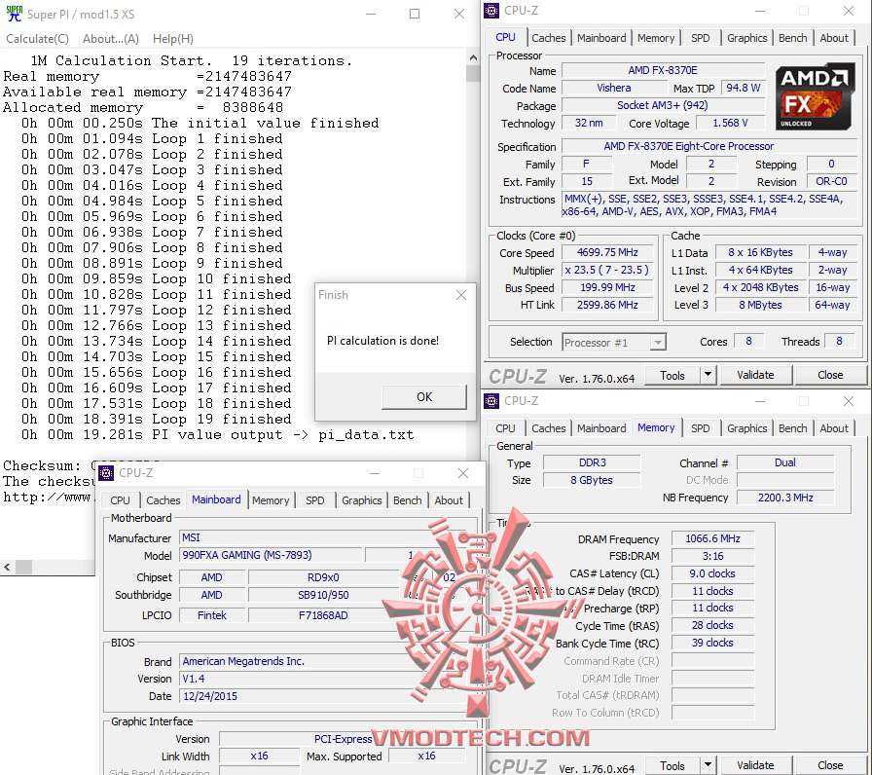
Task: Minimize the top CPU-Z window
Action: [760, 11]
